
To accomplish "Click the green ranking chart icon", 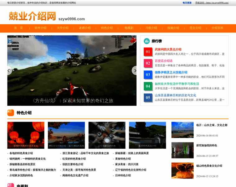I will point(147,41).
